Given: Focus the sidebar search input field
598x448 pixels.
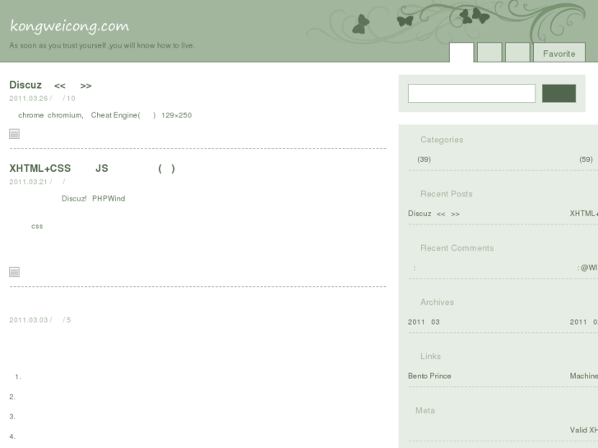Looking at the screenshot, I should 472,94.
